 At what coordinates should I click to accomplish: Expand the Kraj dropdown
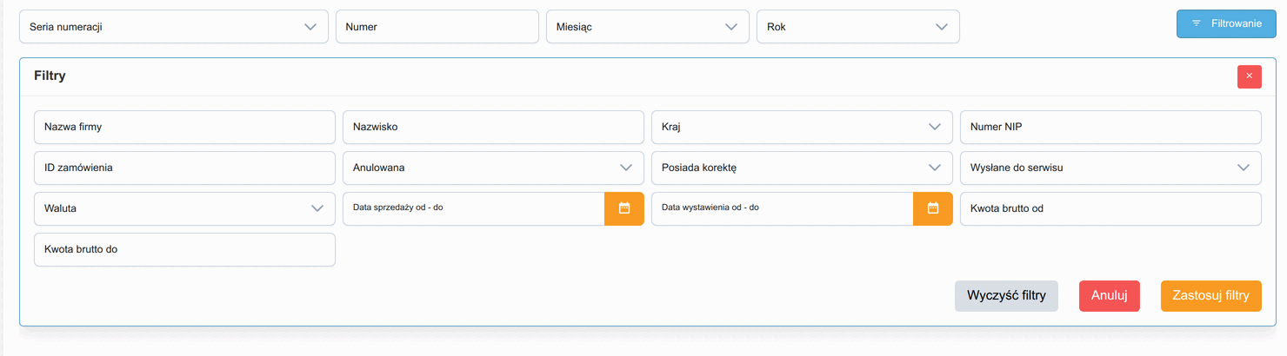802,127
